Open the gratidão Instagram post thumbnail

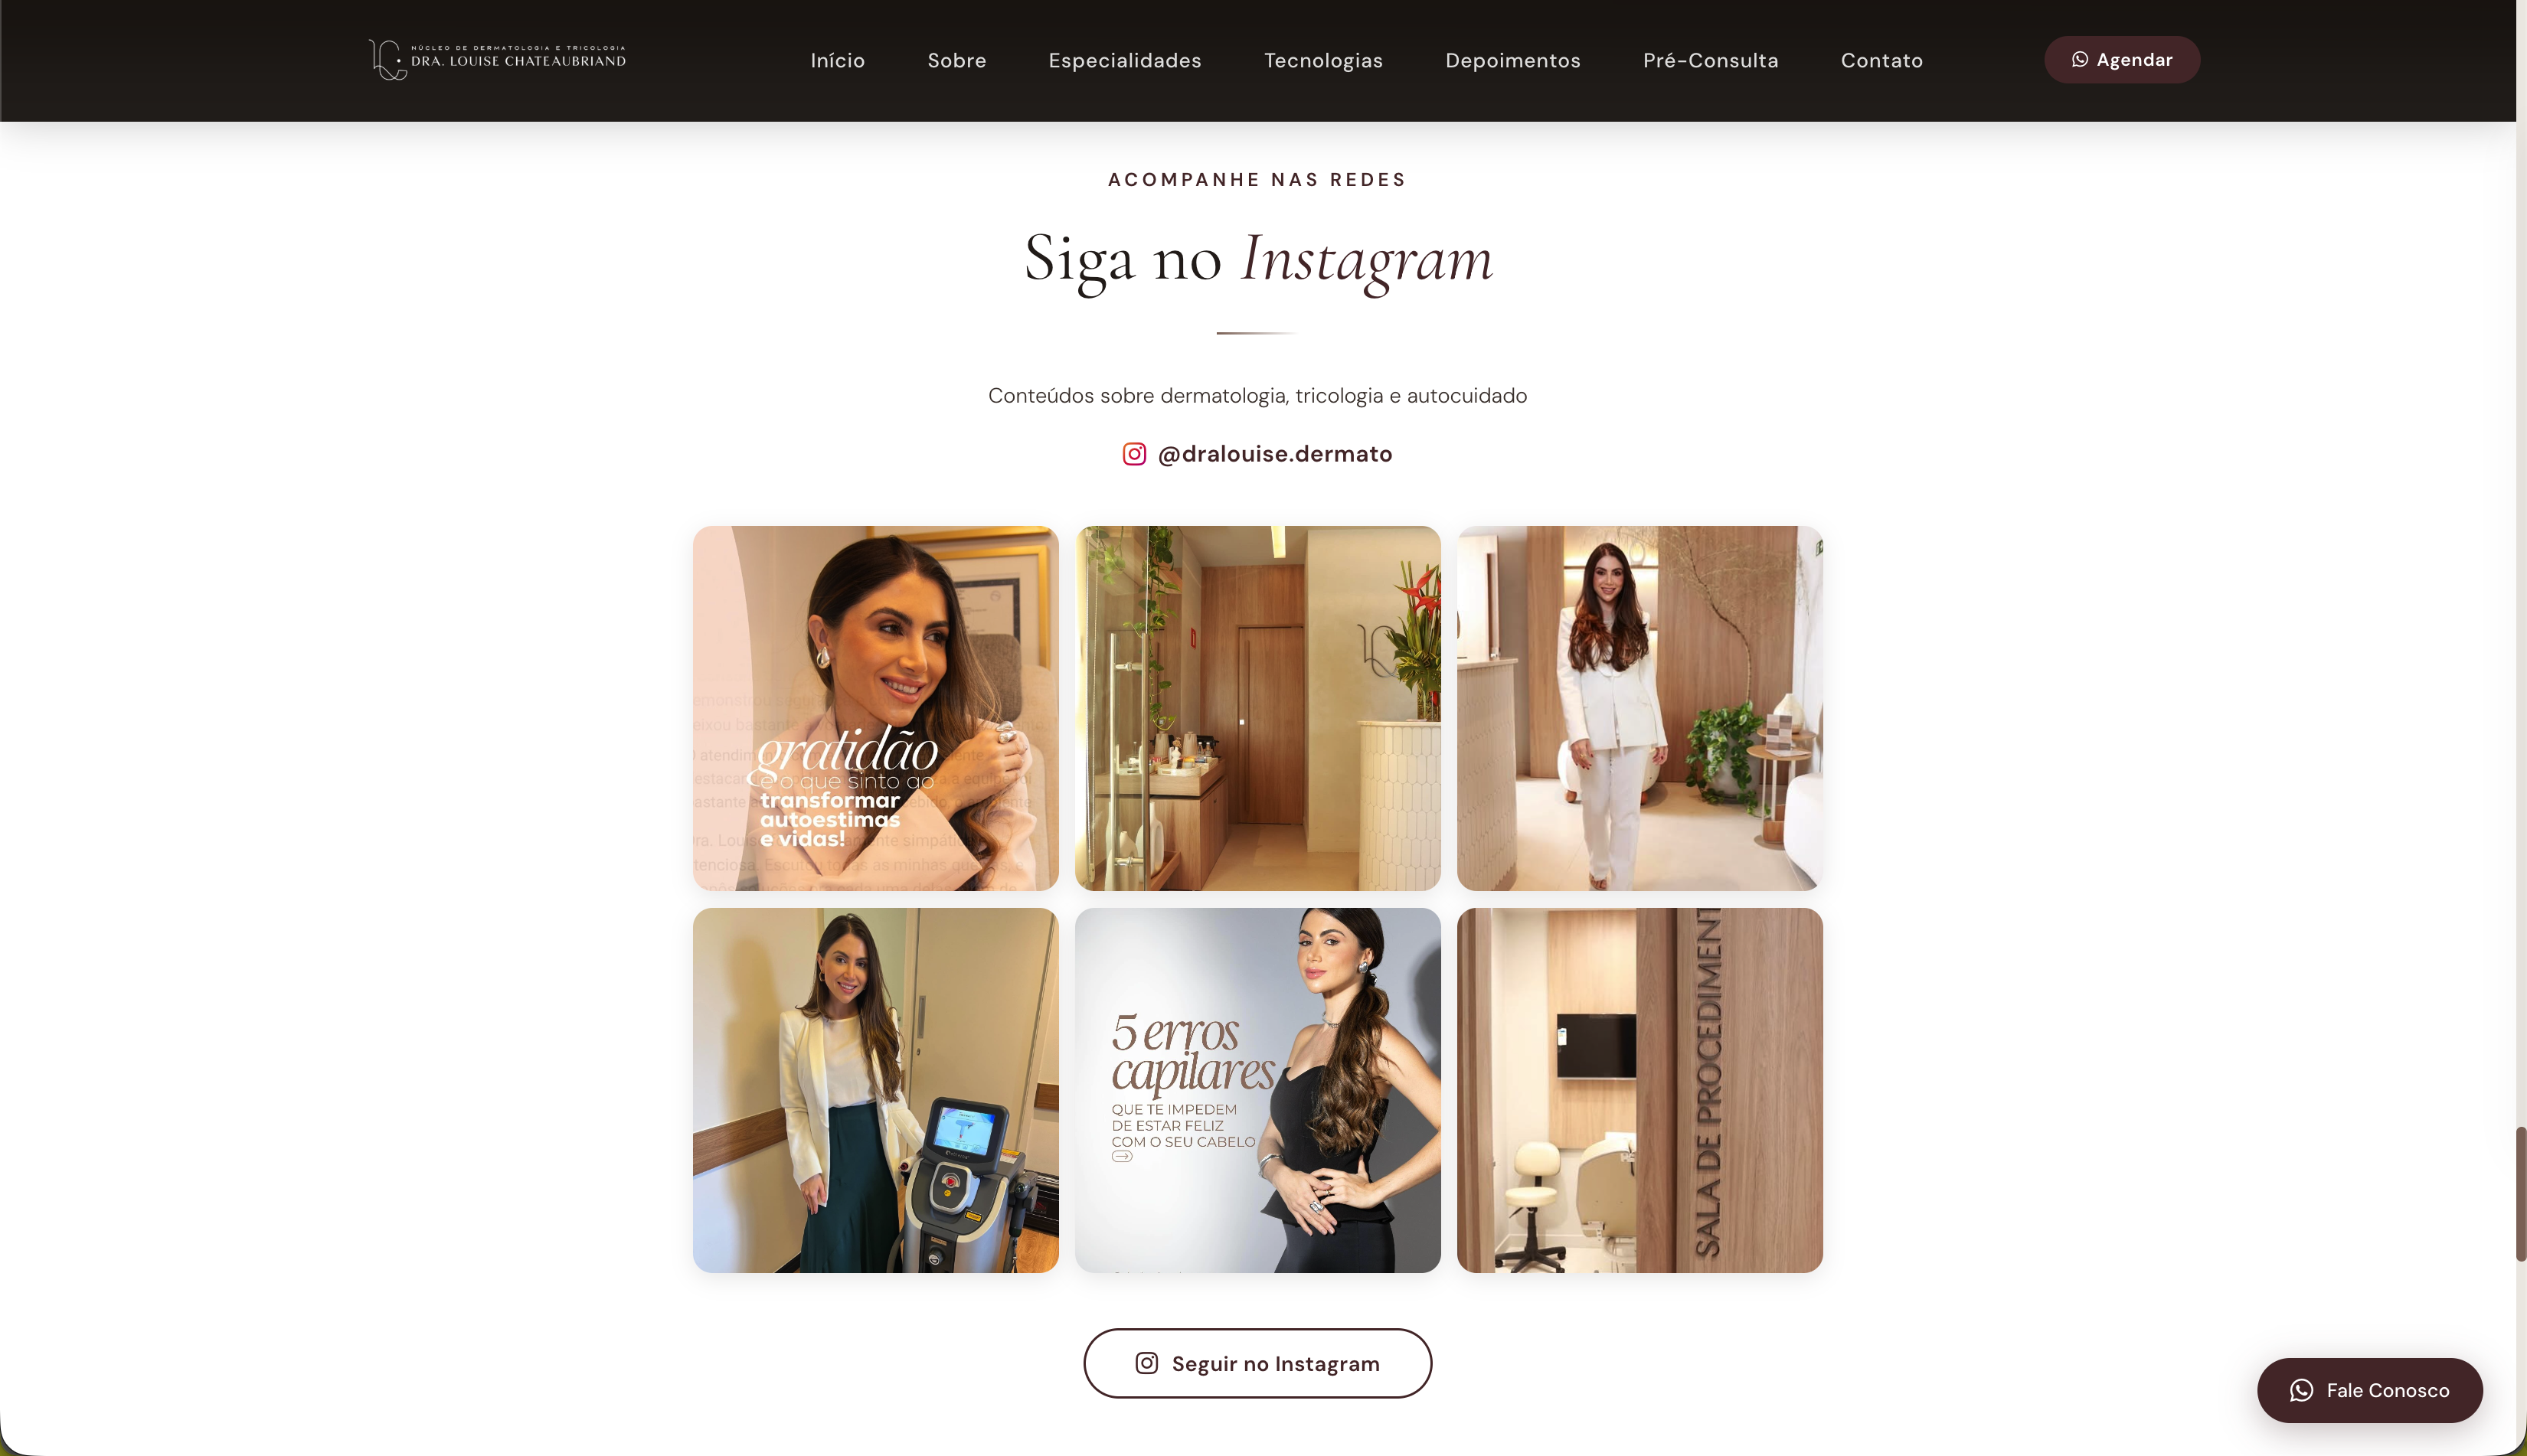pyautogui.click(x=876, y=708)
